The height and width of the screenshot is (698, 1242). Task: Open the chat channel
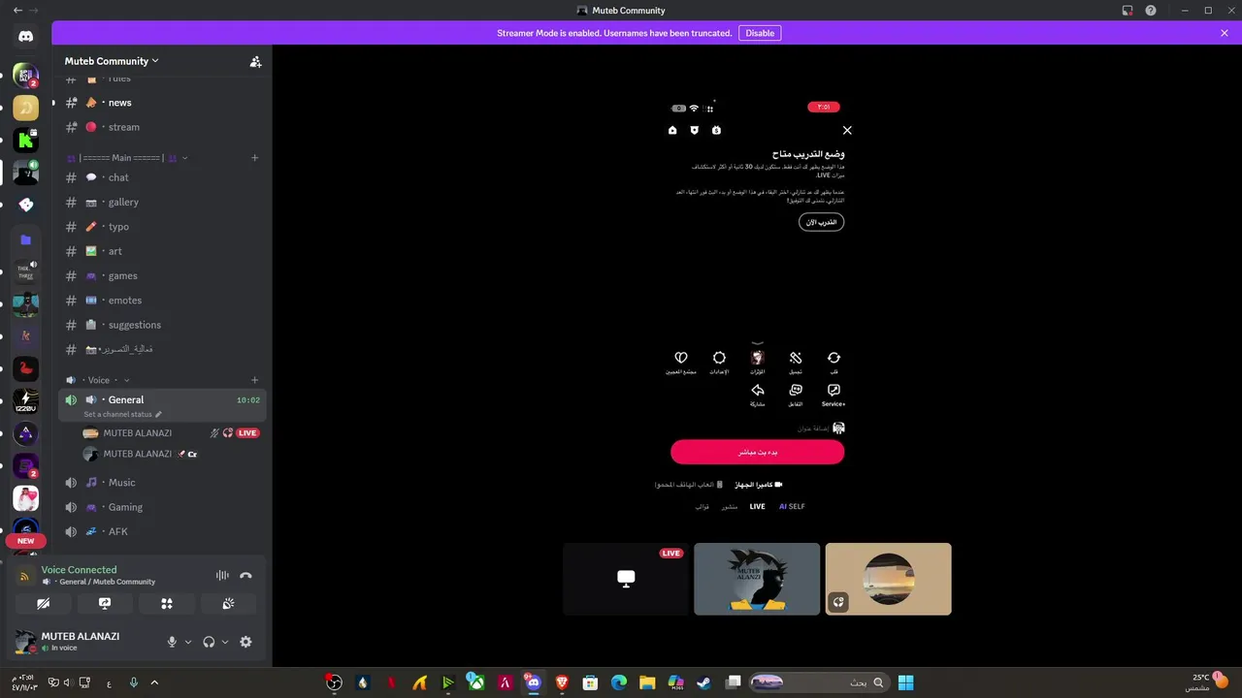161,177
